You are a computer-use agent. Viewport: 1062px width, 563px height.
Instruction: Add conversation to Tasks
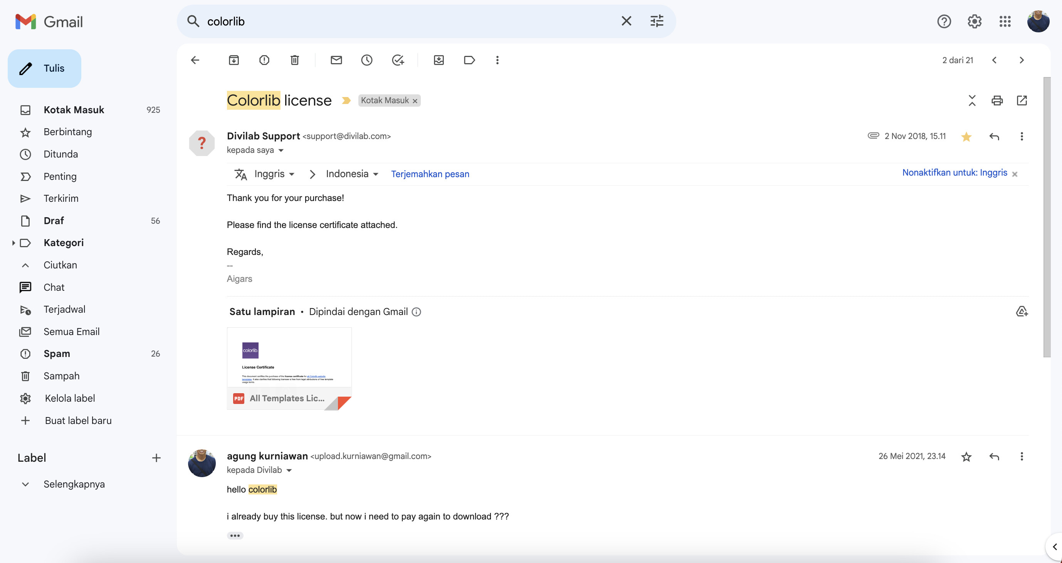(398, 60)
